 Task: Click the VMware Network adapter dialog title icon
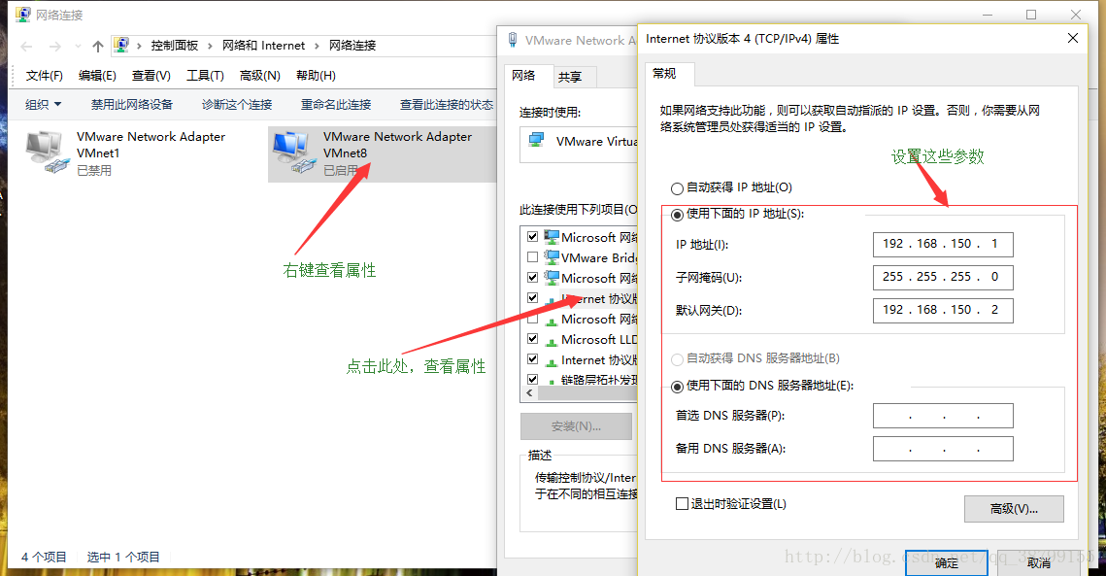tap(513, 40)
